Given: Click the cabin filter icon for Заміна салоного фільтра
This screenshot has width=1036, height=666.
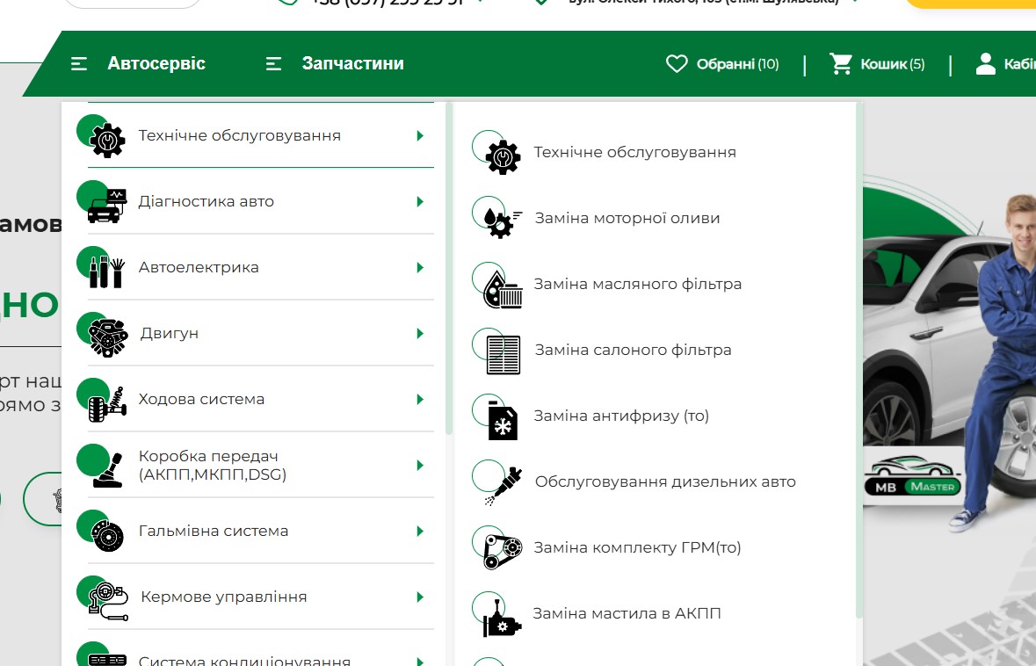Looking at the screenshot, I should point(503,352).
